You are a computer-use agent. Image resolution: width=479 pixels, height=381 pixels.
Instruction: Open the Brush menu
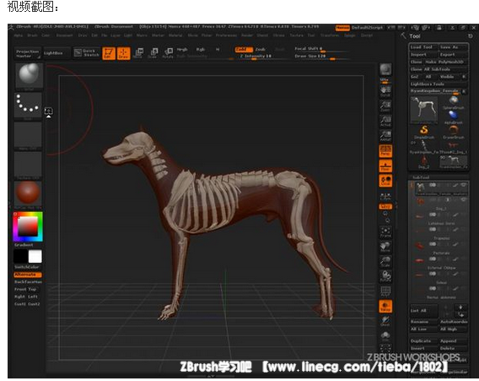coord(32,35)
